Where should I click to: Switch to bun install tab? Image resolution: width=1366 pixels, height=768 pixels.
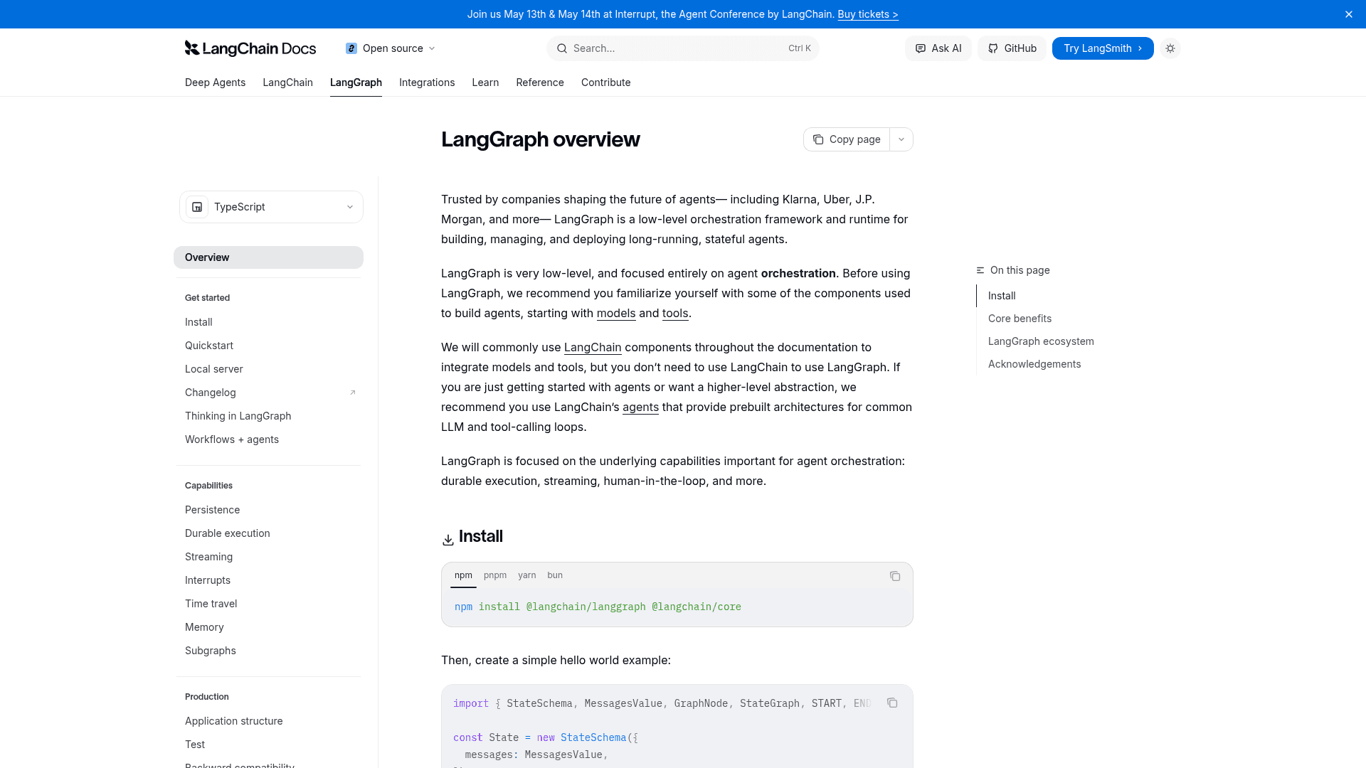pos(555,575)
